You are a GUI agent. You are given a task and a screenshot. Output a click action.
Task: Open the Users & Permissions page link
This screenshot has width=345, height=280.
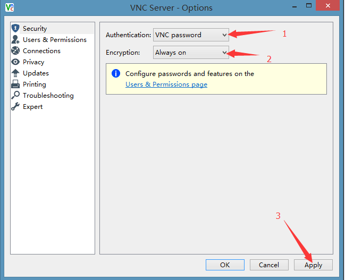(x=166, y=84)
